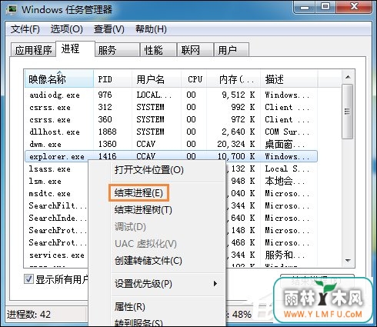This screenshot has width=377, height=327.
Task: Click the LOCAL... user name cell
Action: tap(154, 95)
